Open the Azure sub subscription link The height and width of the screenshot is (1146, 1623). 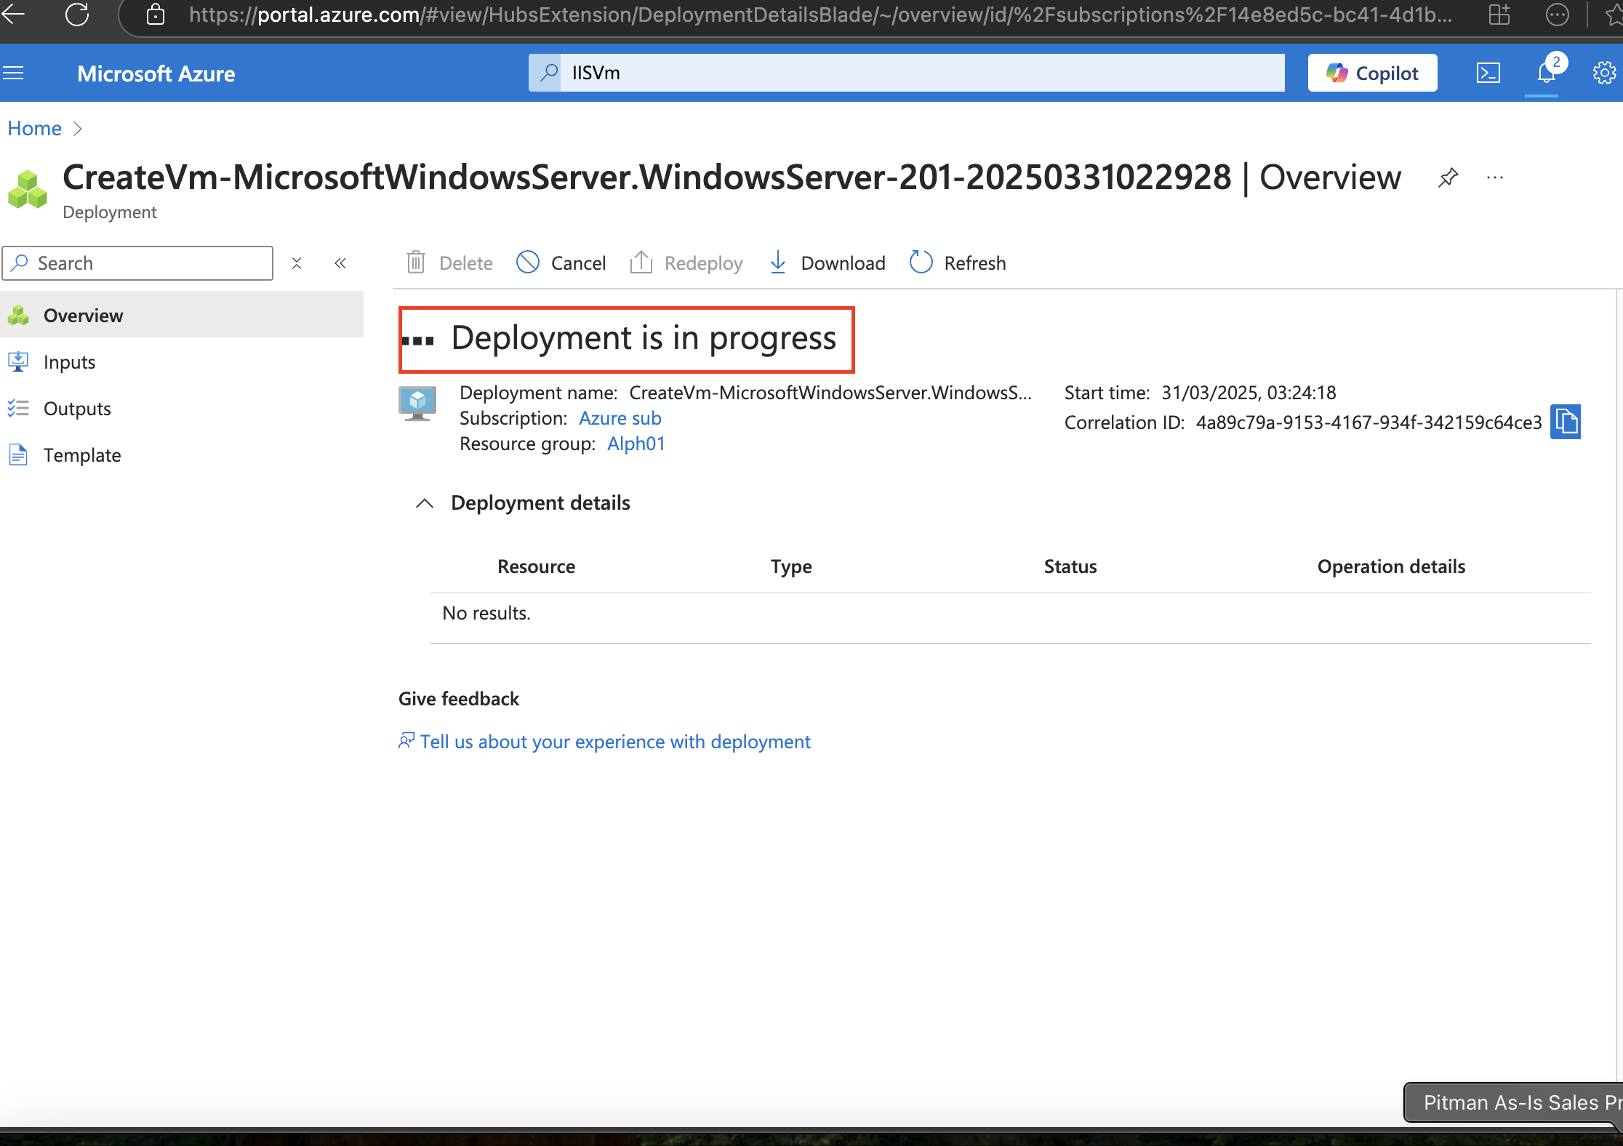pyautogui.click(x=620, y=418)
